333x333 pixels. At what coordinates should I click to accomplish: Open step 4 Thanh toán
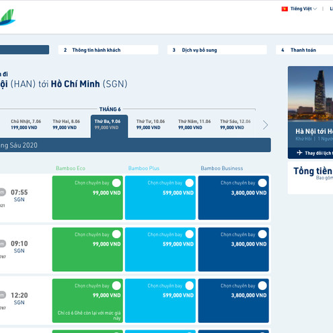[304, 50]
